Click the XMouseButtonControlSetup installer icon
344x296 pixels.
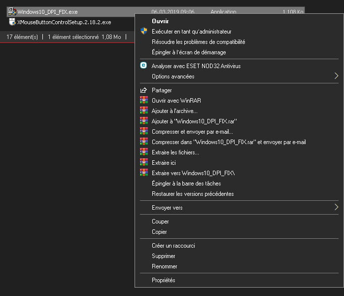pyautogui.click(x=12, y=22)
